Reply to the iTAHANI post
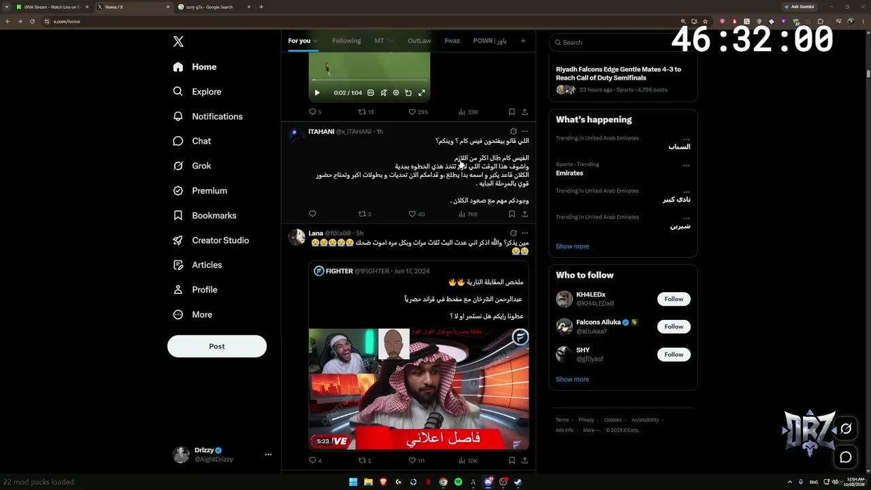 312,214
